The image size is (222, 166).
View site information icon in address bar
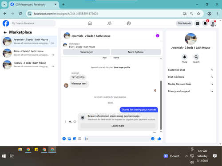(x=30, y=14)
